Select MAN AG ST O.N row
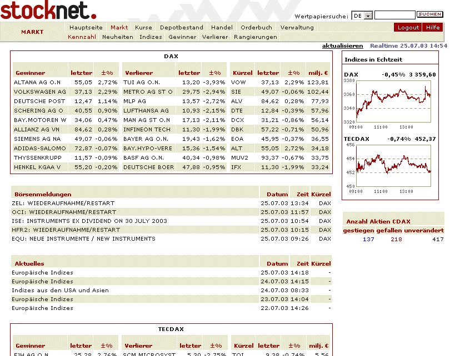This screenshot has width=450, height=356. point(146,120)
